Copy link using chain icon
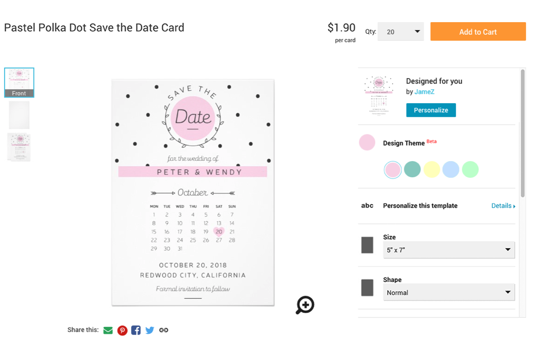 click(164, 330)
